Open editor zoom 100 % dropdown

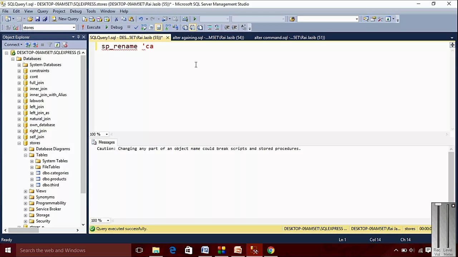pos(107,134)
